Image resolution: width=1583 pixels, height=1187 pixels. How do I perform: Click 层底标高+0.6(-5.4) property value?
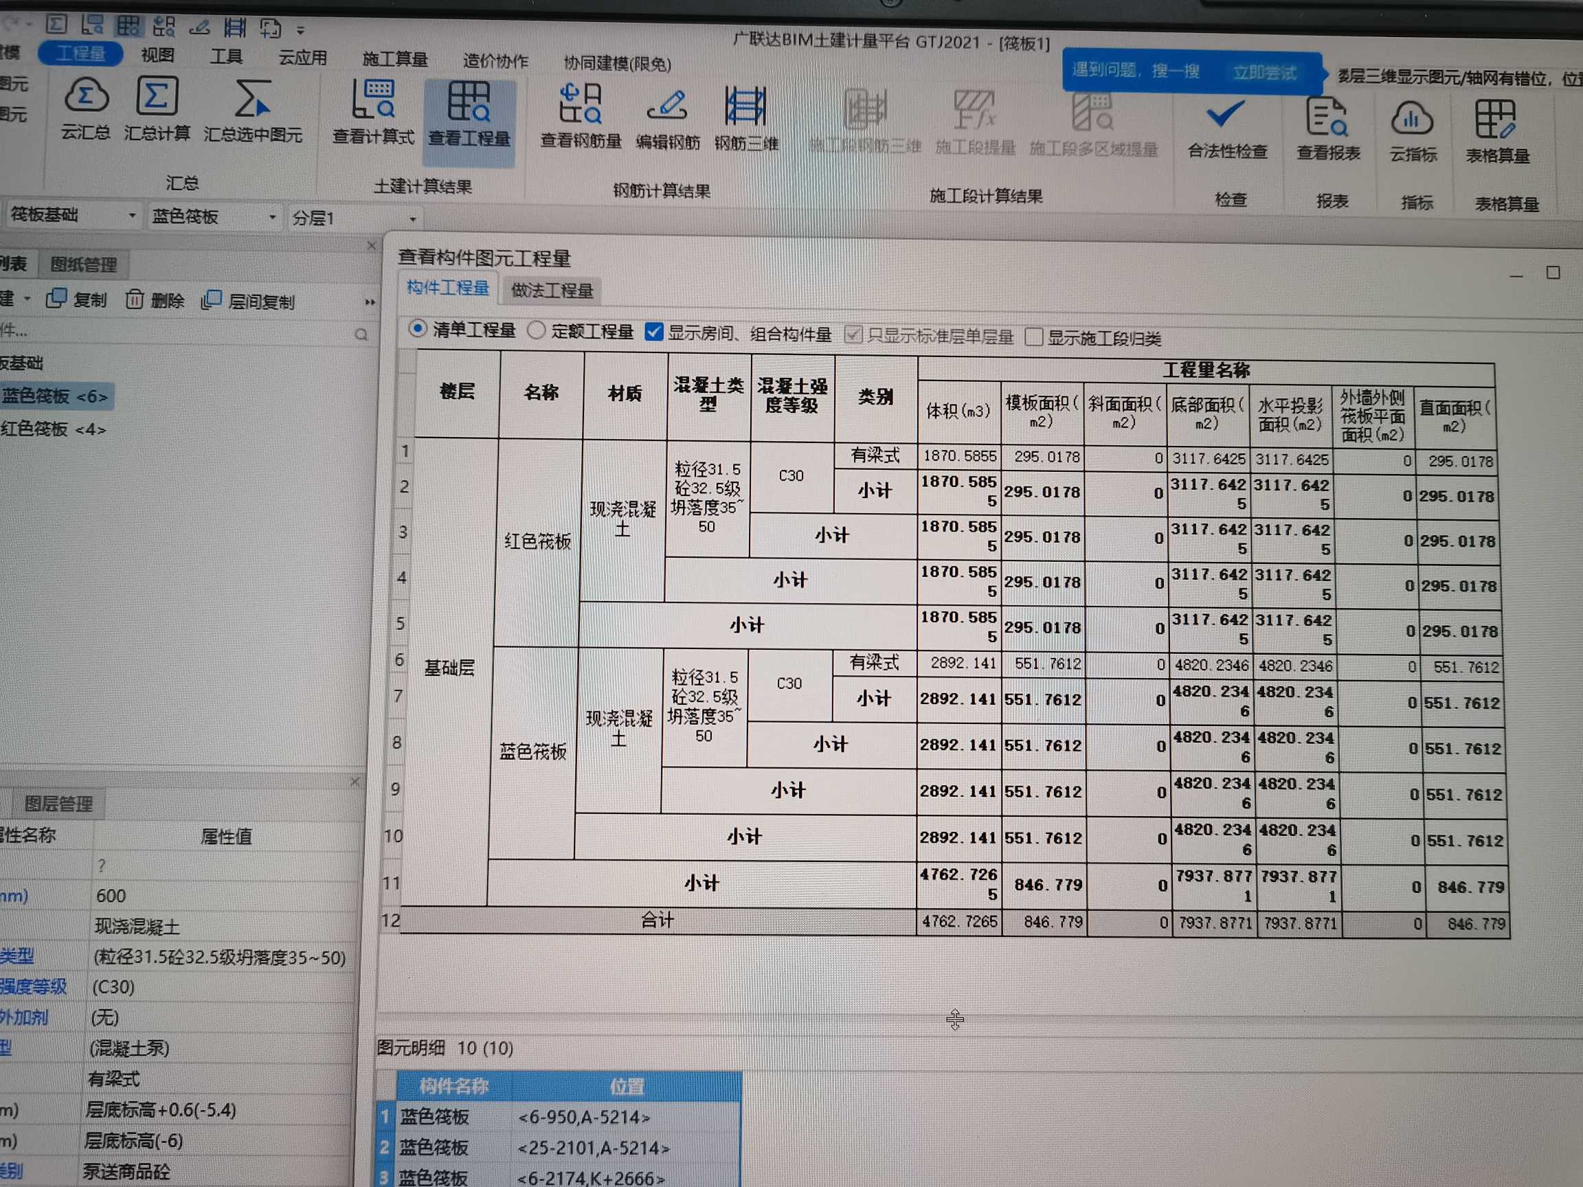pos(160,1110)
